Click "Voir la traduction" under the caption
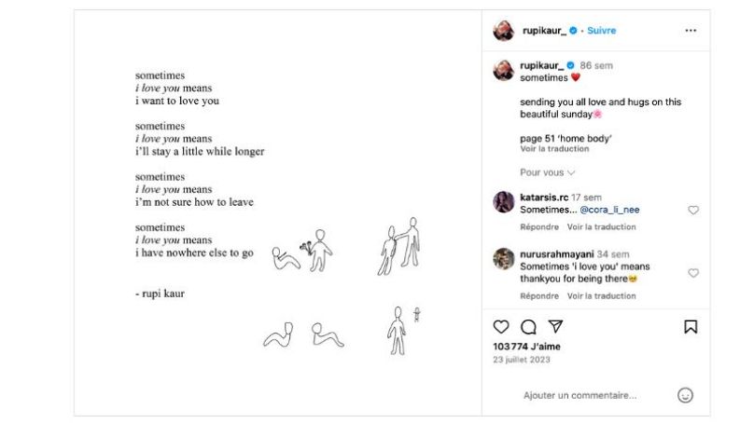Viewport: 754px width, 423px height. (554, 149)
